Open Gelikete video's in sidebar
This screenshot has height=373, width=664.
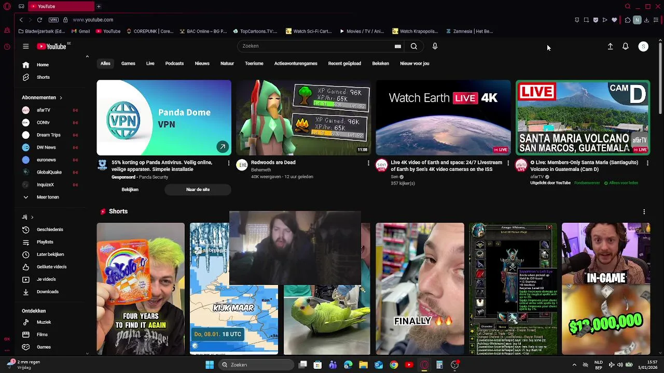pos(51,267)
